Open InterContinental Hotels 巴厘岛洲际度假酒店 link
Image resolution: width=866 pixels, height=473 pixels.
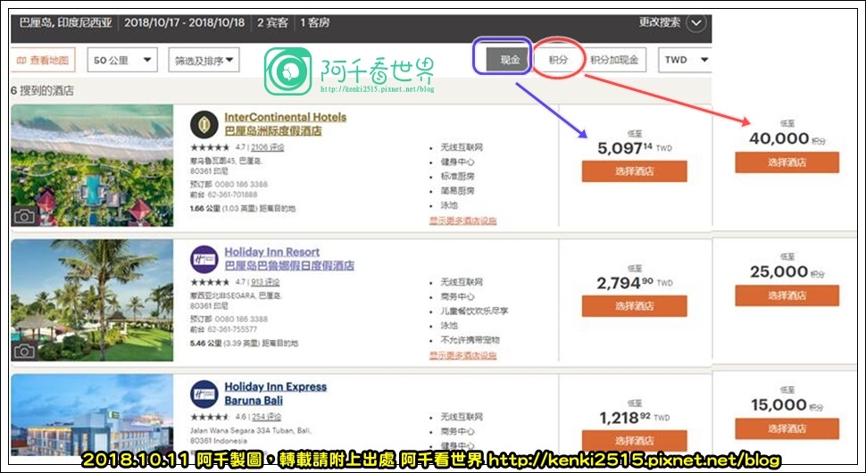click(x=285, y=124)
